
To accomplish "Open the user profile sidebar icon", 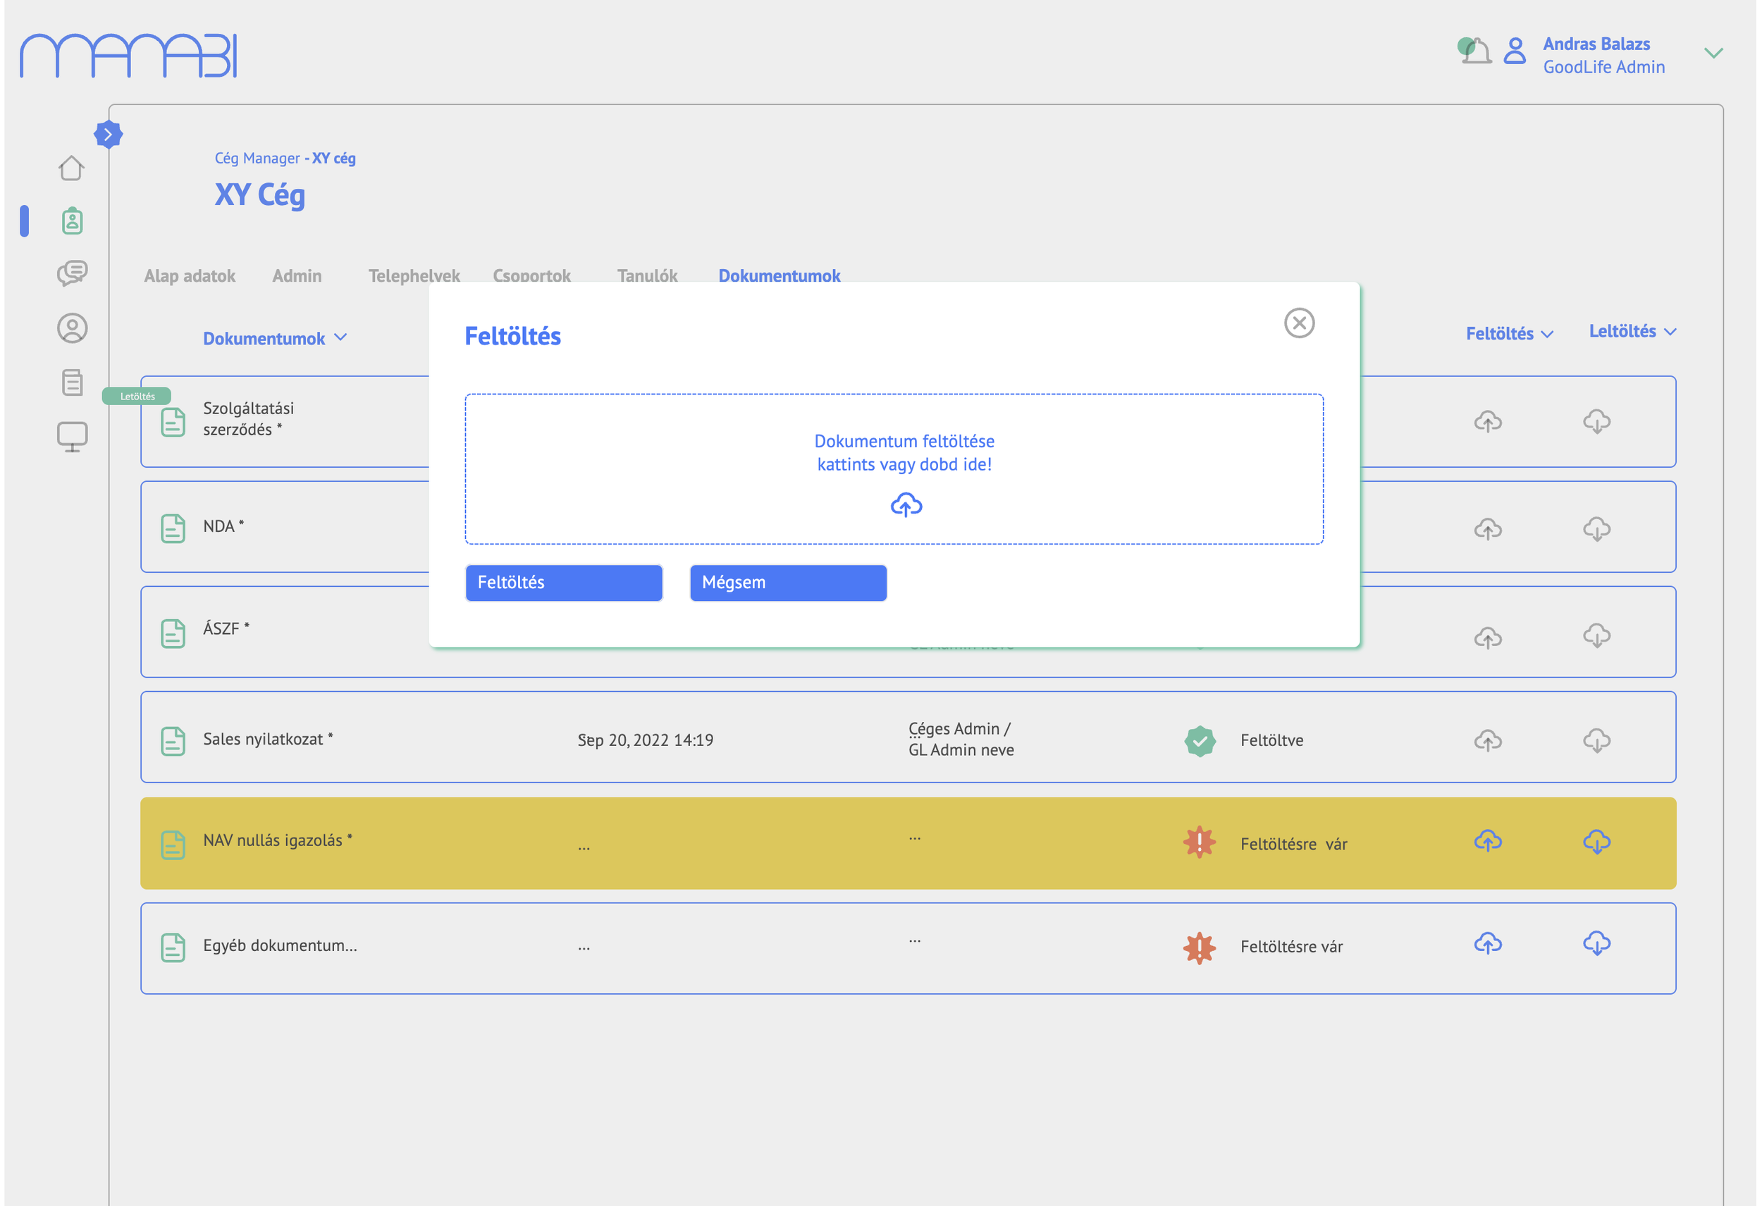I will (72, 328).
